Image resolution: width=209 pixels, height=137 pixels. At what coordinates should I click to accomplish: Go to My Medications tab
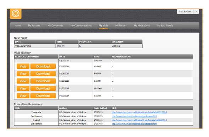tap(142, 26)
